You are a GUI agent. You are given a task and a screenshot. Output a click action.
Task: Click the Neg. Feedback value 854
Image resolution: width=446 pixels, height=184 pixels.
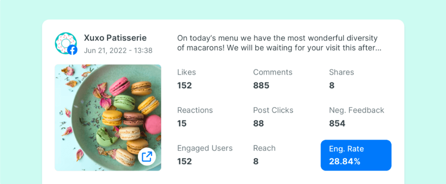click(337, 123)
